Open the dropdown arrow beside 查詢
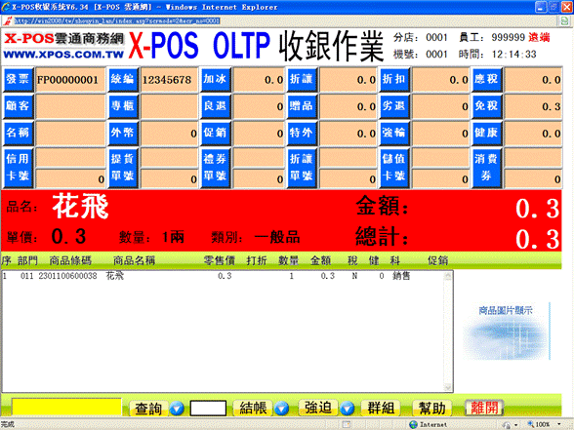This screenshot has height=430, width=574. (x=177, y=408)
